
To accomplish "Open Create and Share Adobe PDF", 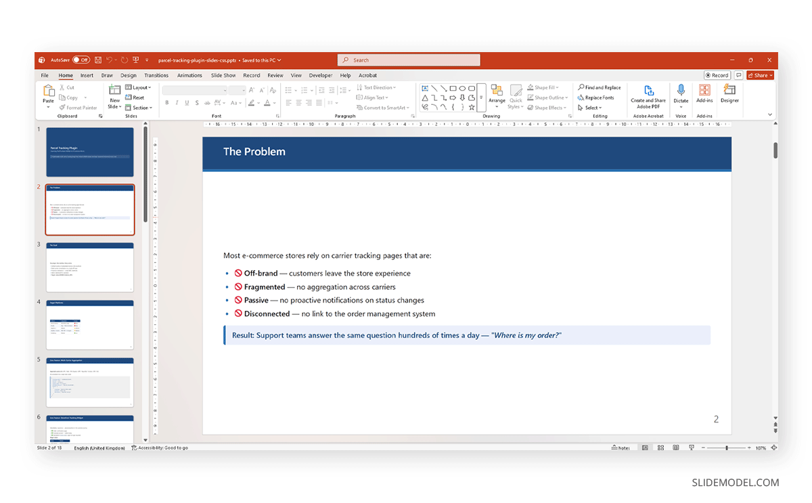I will coord(648,96).
